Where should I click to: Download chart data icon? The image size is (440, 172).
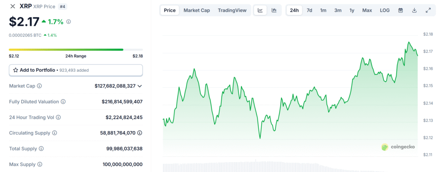tap(415, 10)
